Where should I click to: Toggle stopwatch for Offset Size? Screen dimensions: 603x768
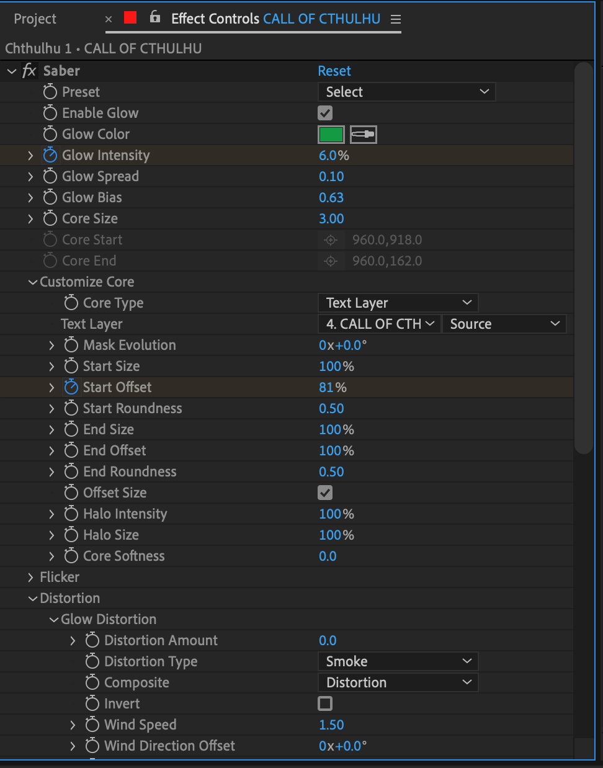pos(71,493)
